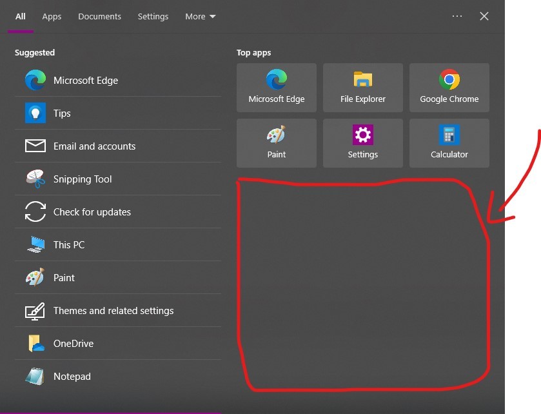This screenshot has height=414, width=541.
Task: Click "Check for updates" text
Action: tap(92, 212)
